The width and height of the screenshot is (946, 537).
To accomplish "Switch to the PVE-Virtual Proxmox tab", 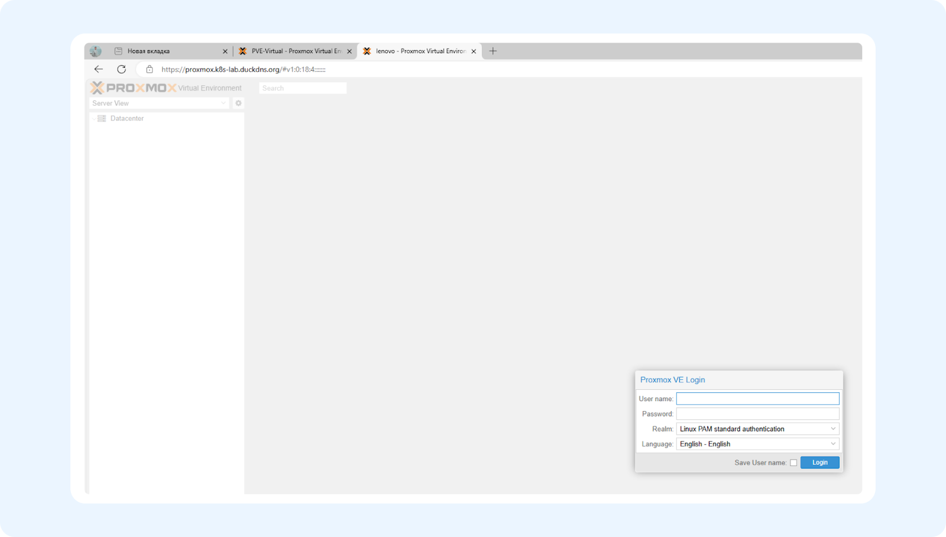I will [295, 51].
